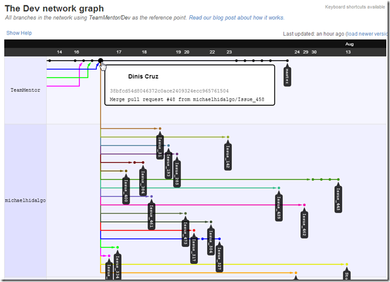
Task: Select the michaelhidalgo user row label
Action: [x=25, y=199]
